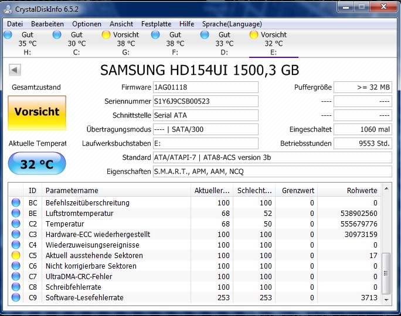Click the Rohwerte column header
The height and width of the screenshot is (316, 401).
349,190
